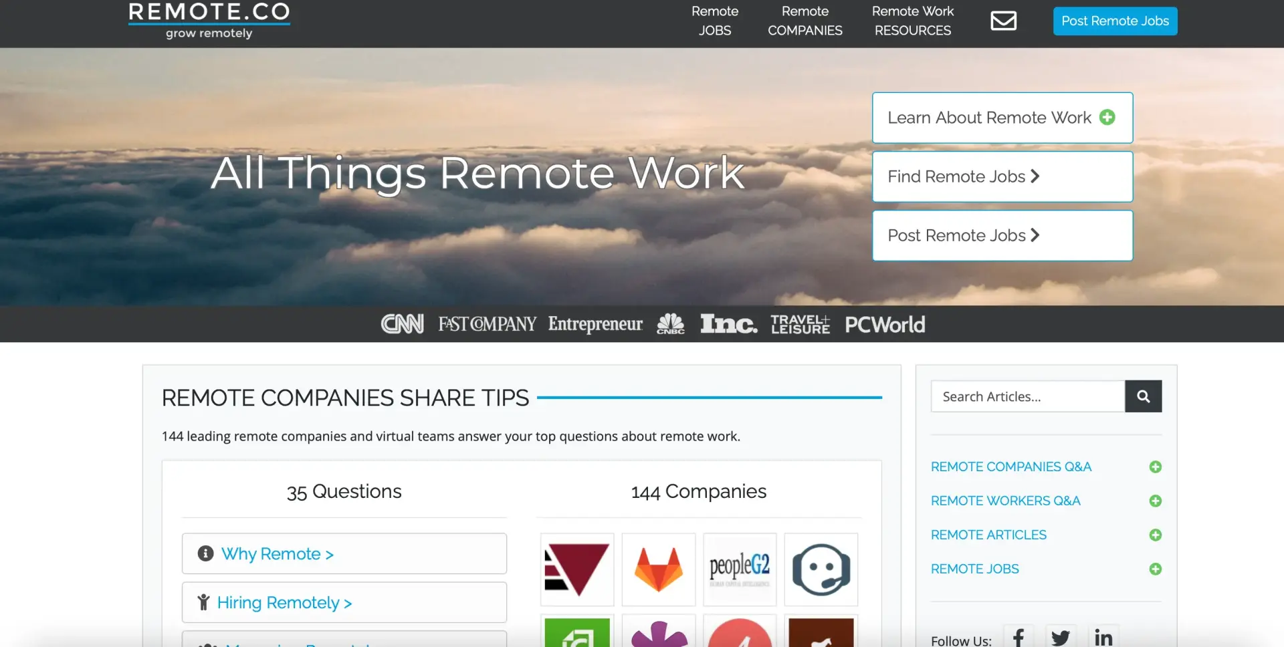Open Remote Work Resources nav menu
1284x647 pixels.
[x=913, y=21]
